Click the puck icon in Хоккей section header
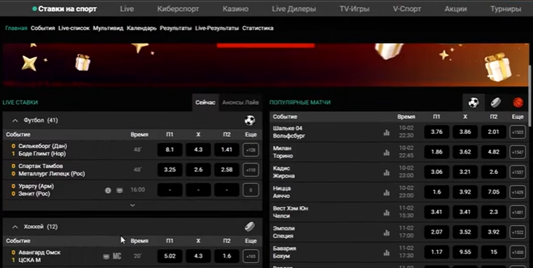This screenshot has width=533, height=268. pyautogui.click(x=250, y=226)
